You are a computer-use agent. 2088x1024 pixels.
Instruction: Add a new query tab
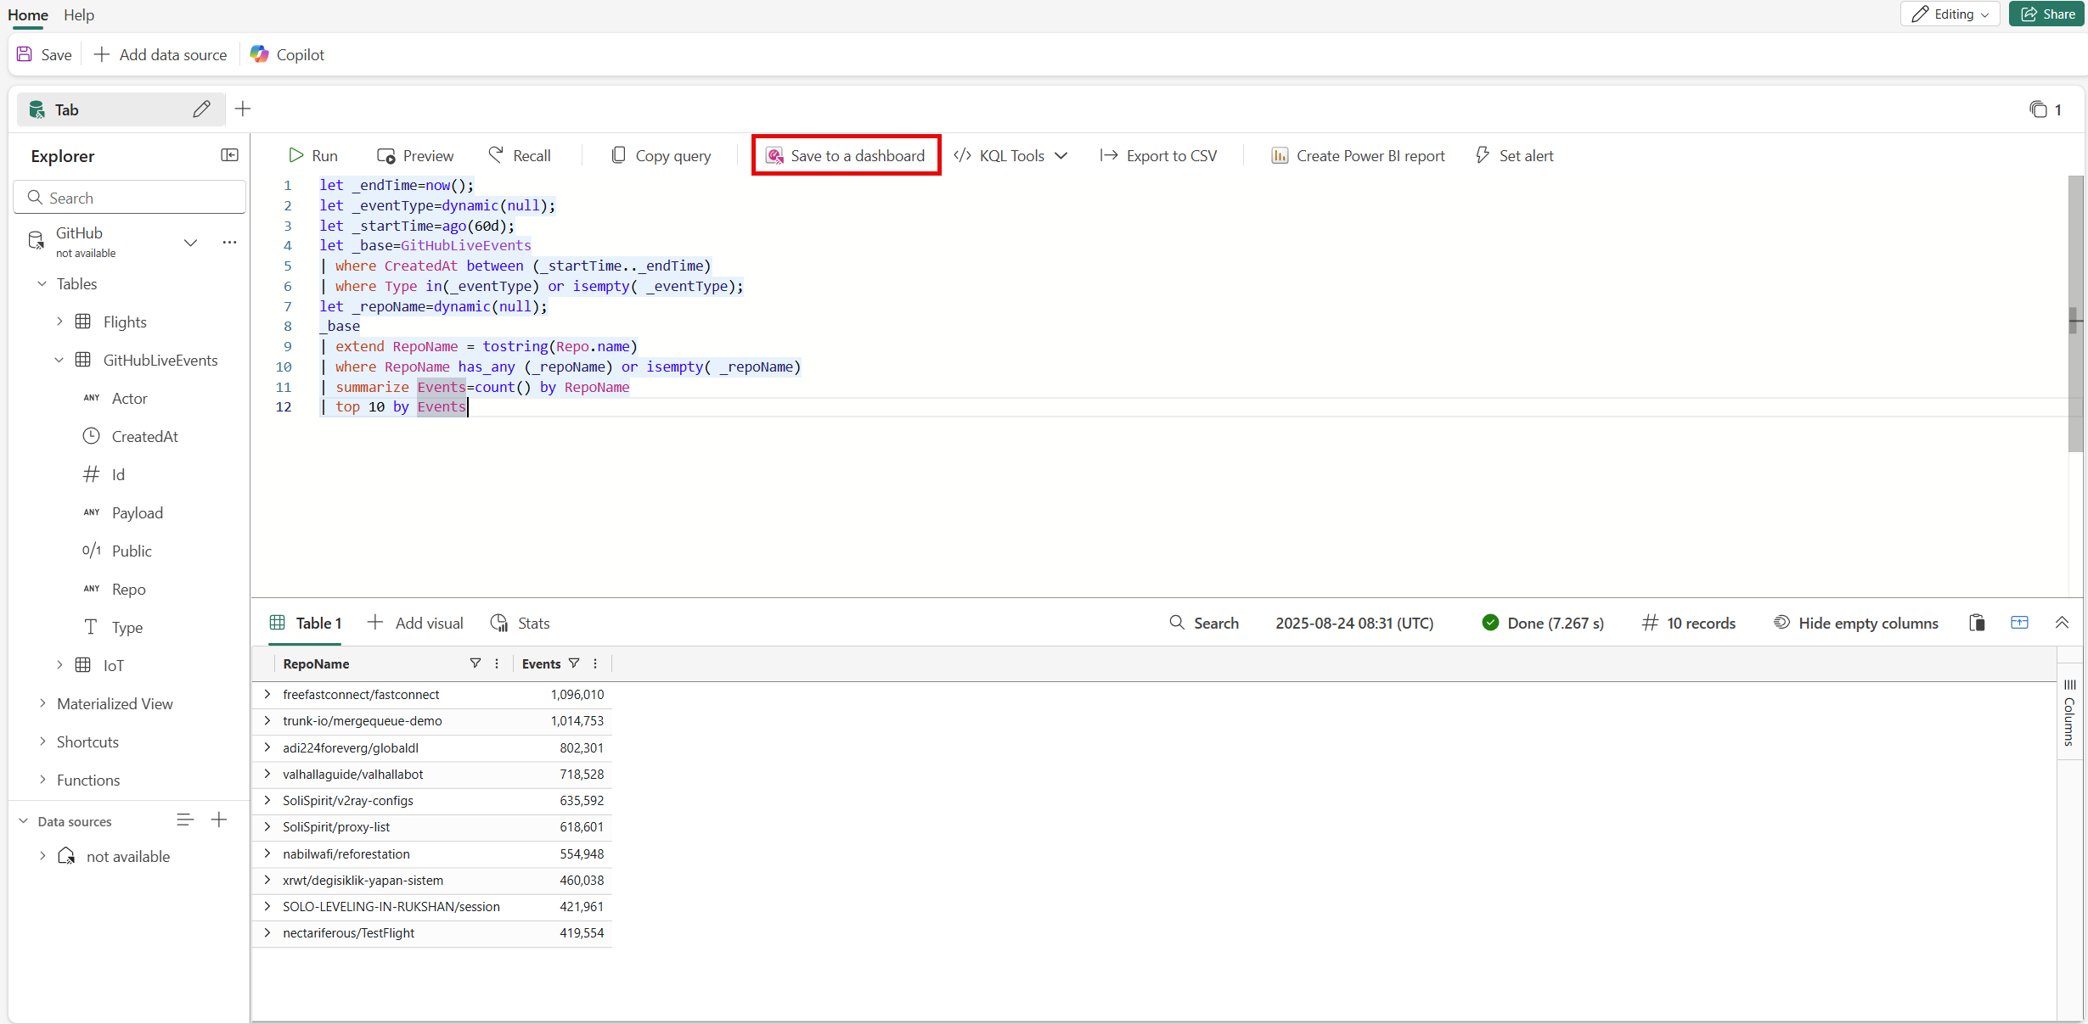(243, 109)
